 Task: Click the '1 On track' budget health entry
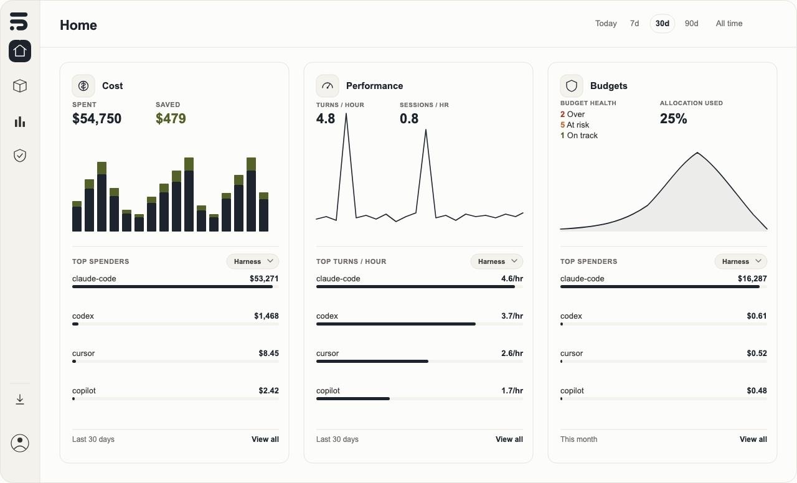click(579, 136)
